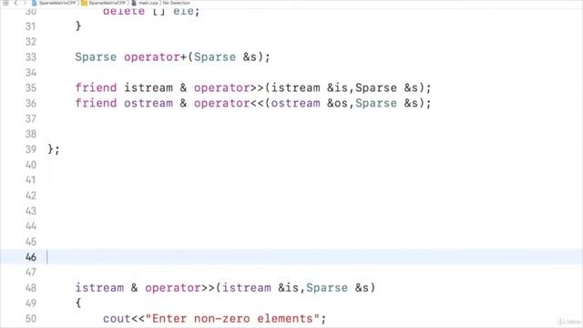Click 'cout' on line 50
Screen dimensions: 583x328
pos(117,319)
